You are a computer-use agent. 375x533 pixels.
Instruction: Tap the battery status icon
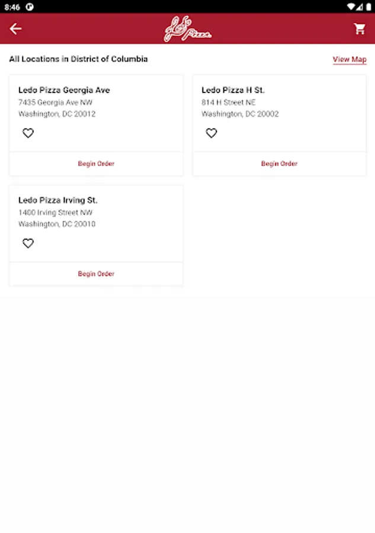coord(366,7)
